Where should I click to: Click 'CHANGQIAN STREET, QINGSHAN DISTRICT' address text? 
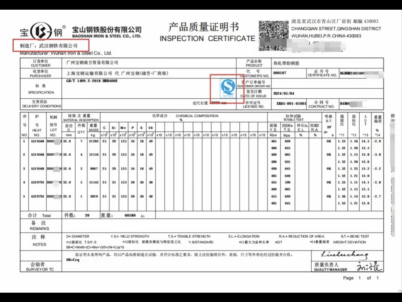pos(336,29)
